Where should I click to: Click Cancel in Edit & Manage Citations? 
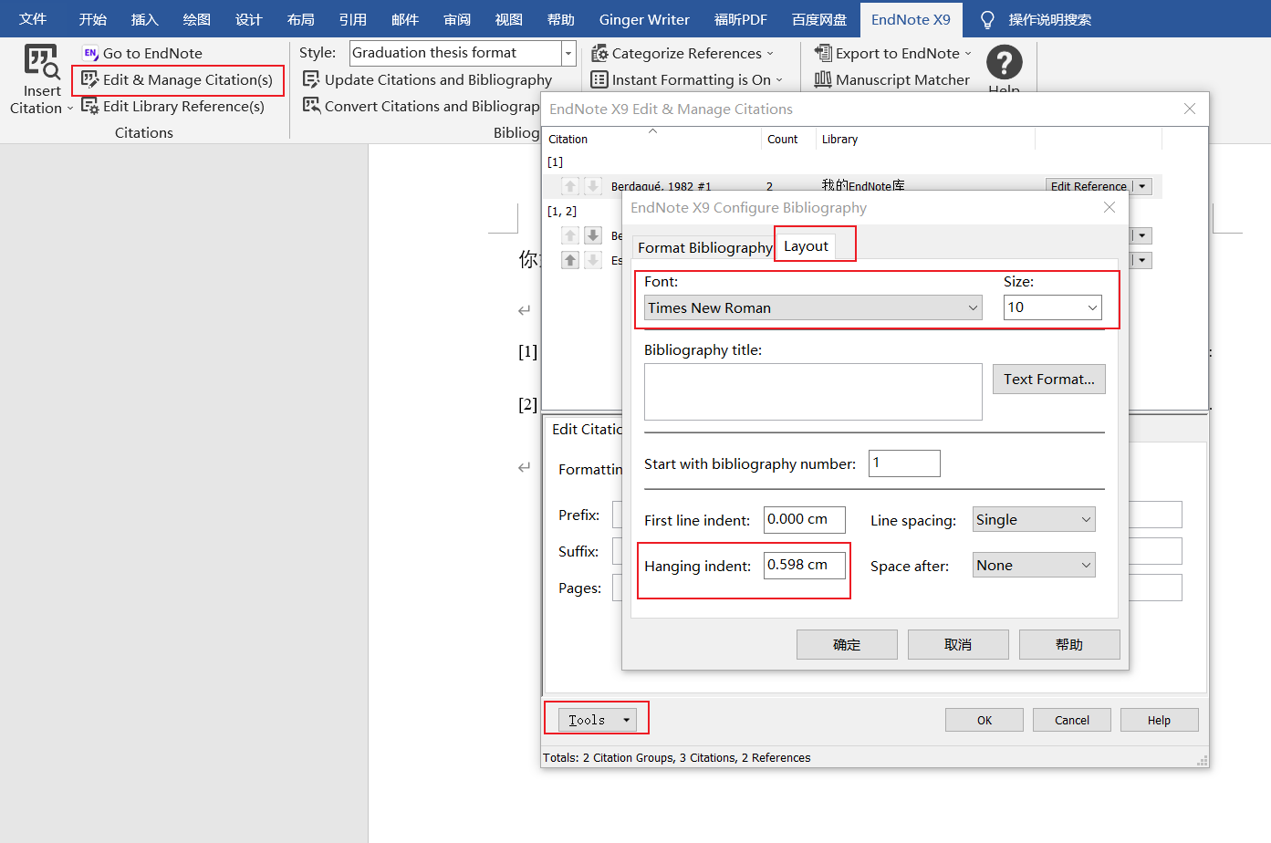click(x=1072, y=721)
